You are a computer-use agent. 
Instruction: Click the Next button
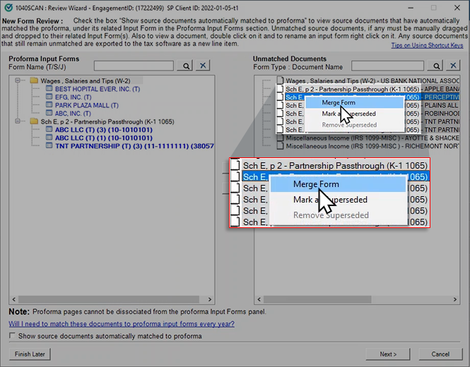click(388, 354)
